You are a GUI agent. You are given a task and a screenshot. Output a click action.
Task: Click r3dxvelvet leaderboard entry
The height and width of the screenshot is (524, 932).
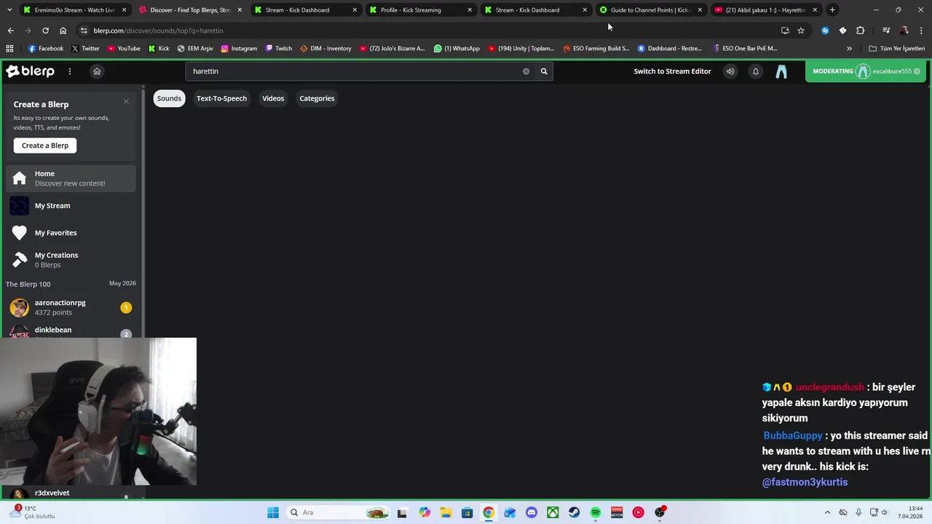[71, 493]
